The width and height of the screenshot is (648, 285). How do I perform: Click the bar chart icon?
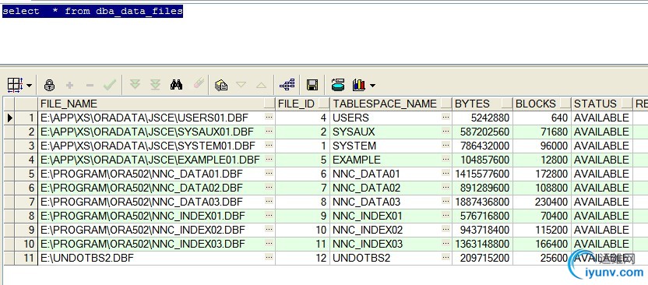359,85
